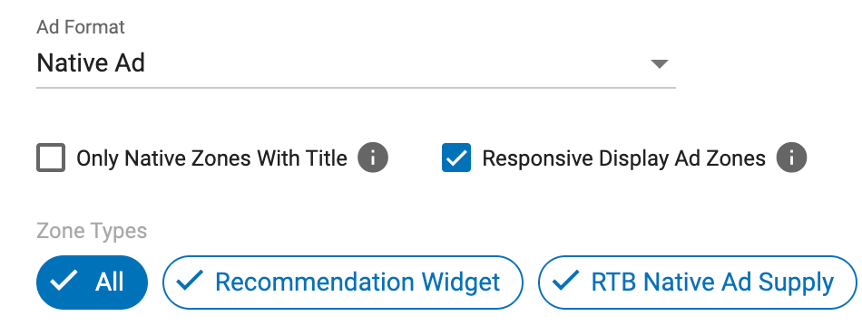862x335 pixels.
Task: Click the blue checkmark icon in the Recommendation Widget chip
Action: tap(190, 282)
